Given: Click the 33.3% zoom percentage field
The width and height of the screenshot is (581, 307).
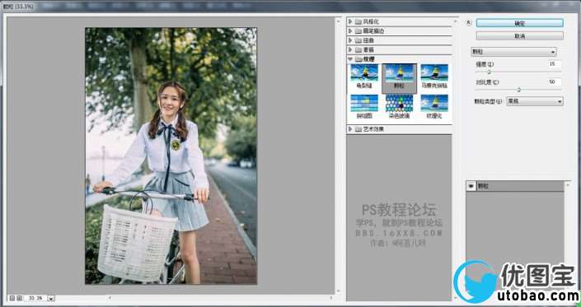Looking at the screenshot, I should click(x=36, y=298).
